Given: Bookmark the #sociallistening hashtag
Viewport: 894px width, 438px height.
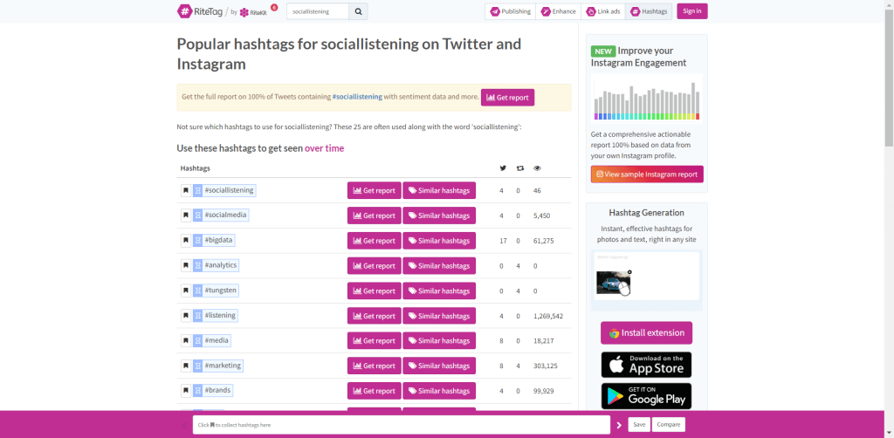Looking at the screenshot, I should pos(185,190).
